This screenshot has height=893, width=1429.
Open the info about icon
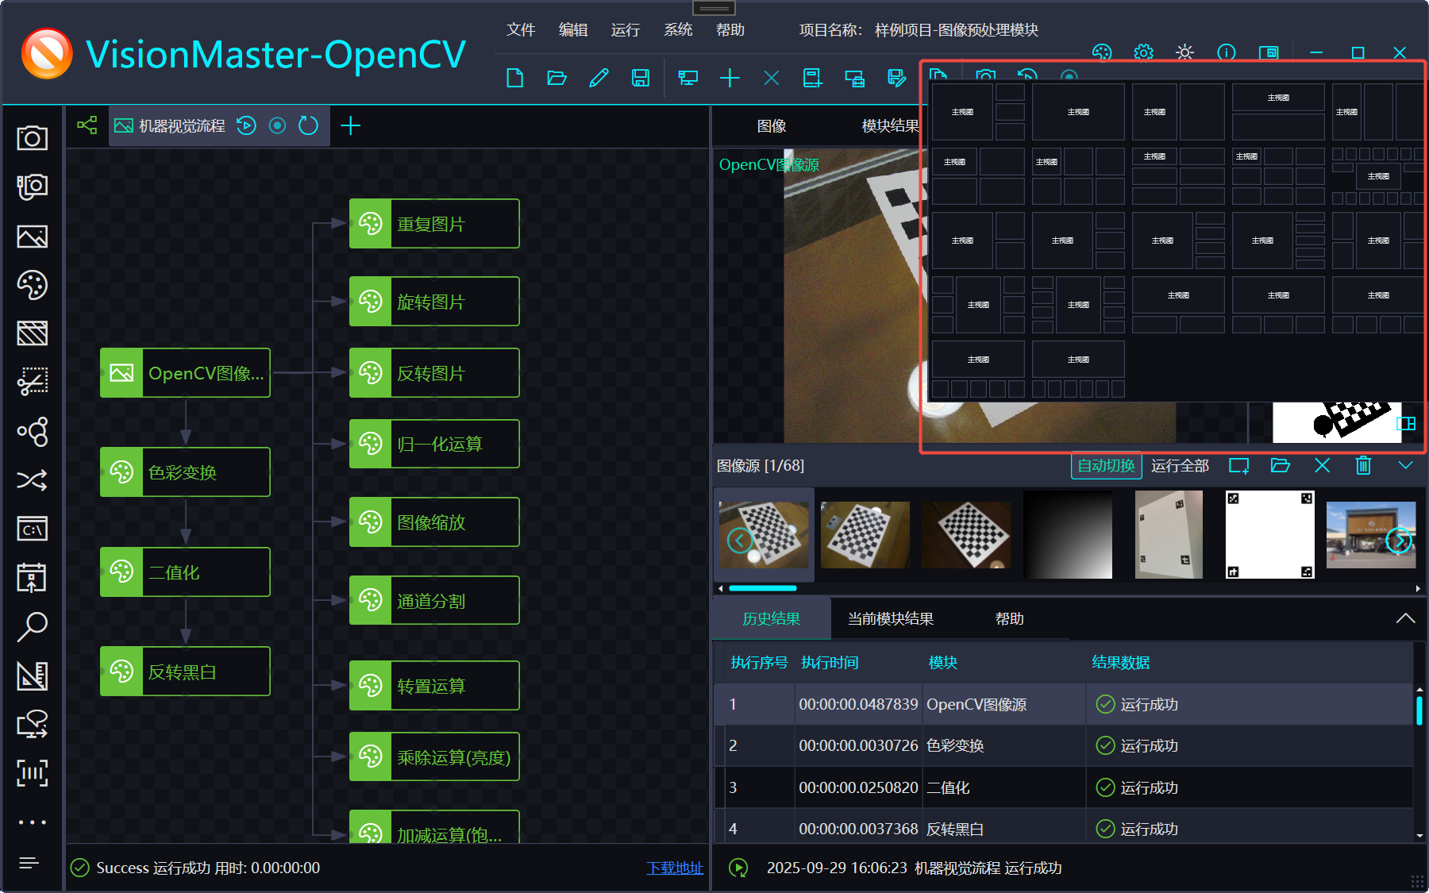tap(1227, 52)
